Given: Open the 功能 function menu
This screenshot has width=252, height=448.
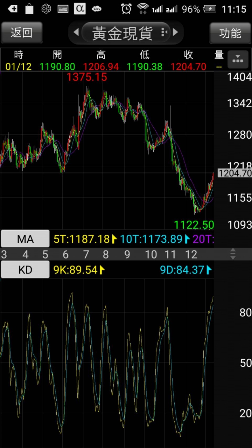Looking at the screenshot, I should (230, 33).
